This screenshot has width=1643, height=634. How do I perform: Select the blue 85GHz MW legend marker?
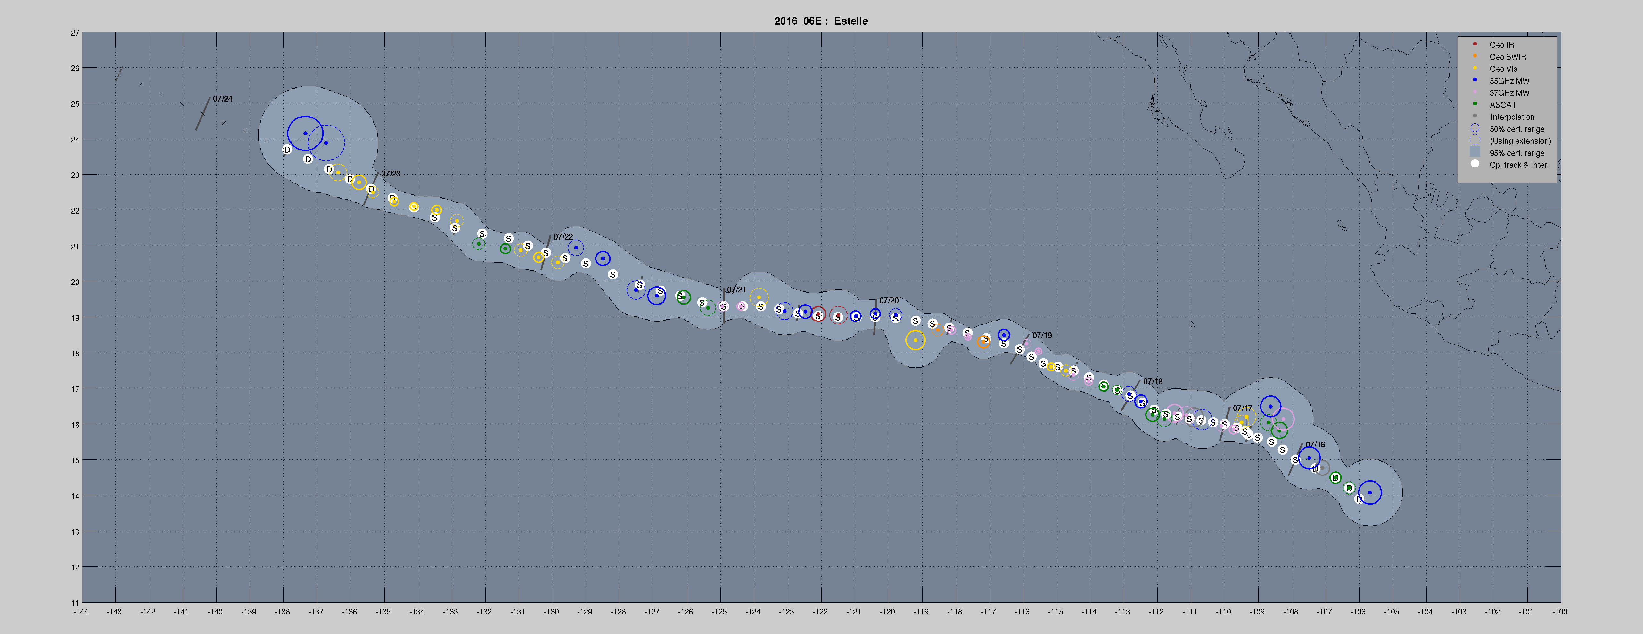coord(1475,80)
